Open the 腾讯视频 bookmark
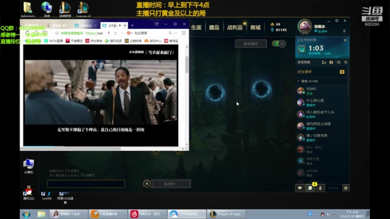 (x=113, y=41)
